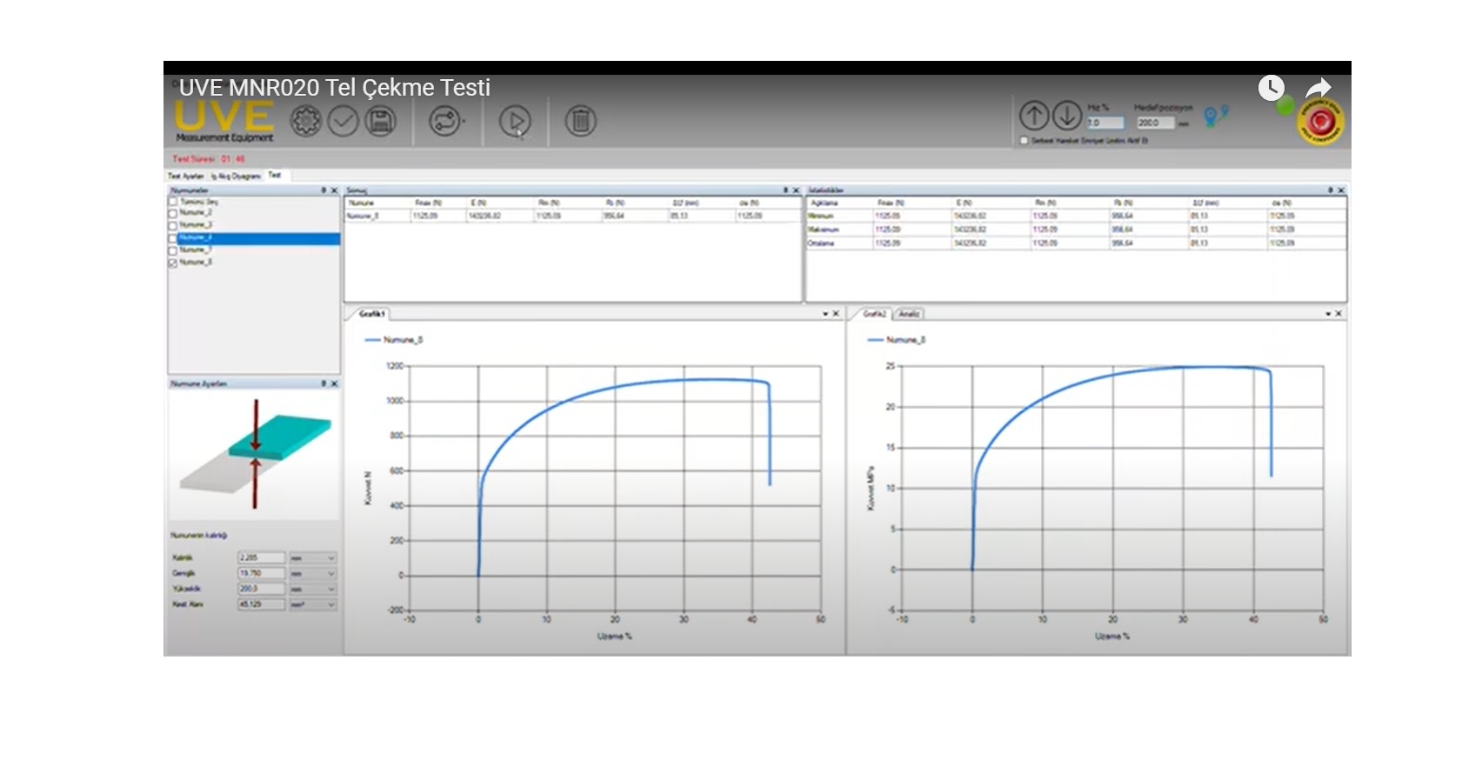Screen dimensions: 1482x760
Task: Click the connection loop toolbar icon
Action: (444, 121)
